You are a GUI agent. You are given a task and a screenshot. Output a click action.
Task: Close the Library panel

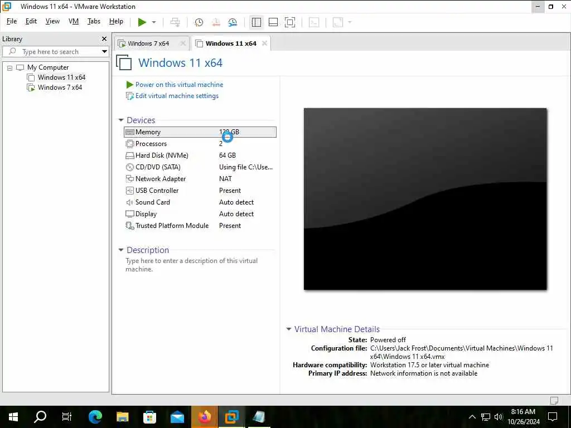click(104, 38)
